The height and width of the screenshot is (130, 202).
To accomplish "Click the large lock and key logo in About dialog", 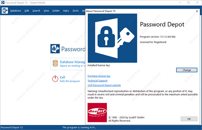I will tap(112, 38).
